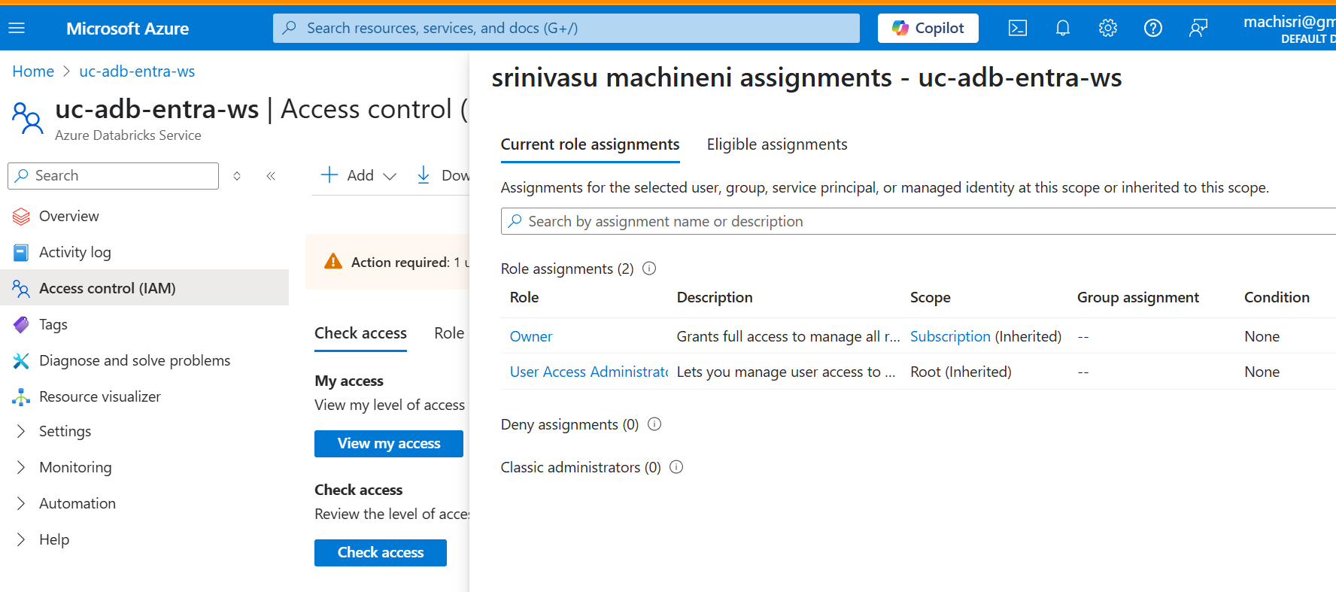Click the Activity log book icon
This screenshot has width=1336, height=592.
(21, 253)
